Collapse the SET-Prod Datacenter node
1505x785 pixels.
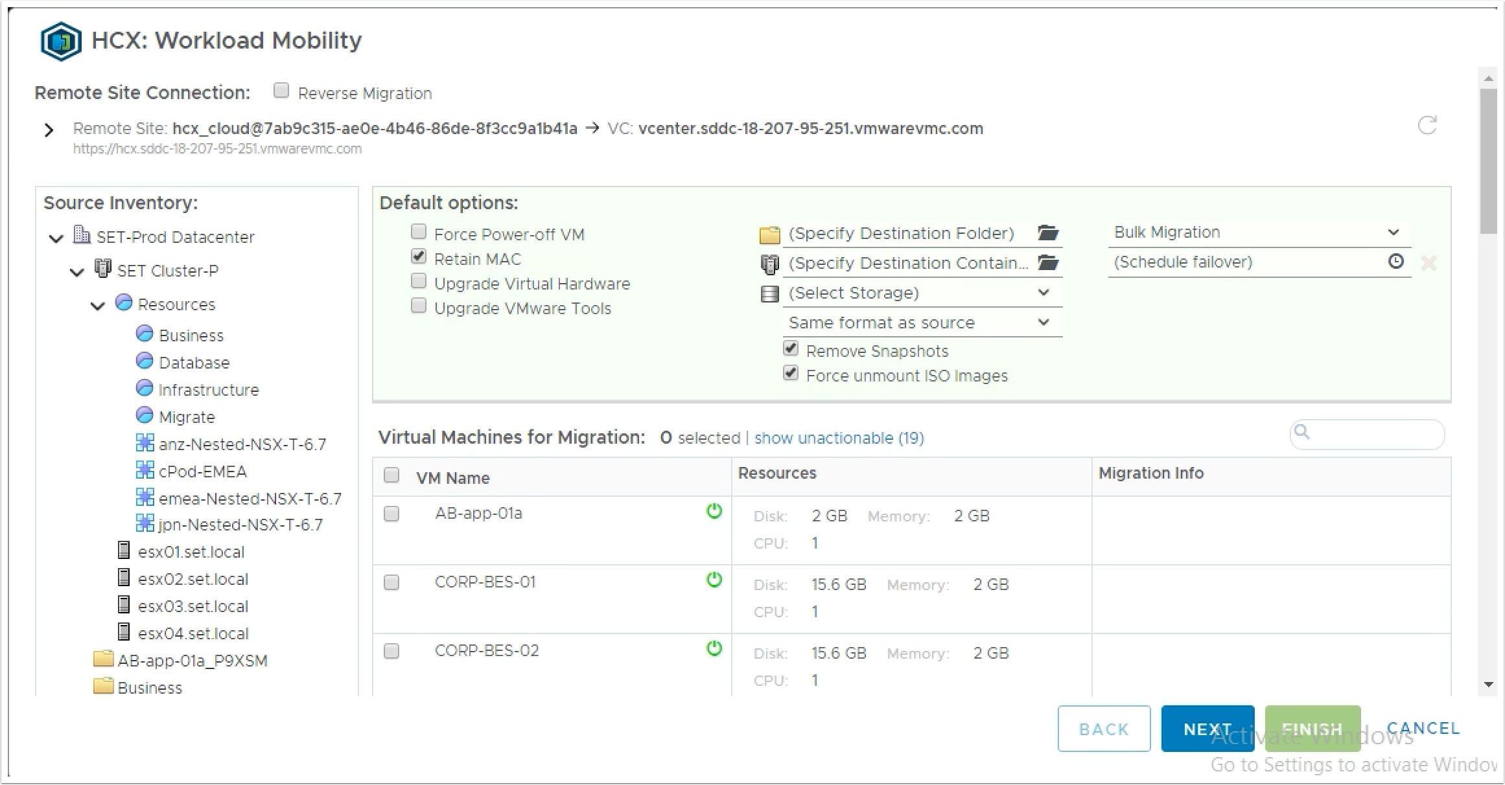56,238
